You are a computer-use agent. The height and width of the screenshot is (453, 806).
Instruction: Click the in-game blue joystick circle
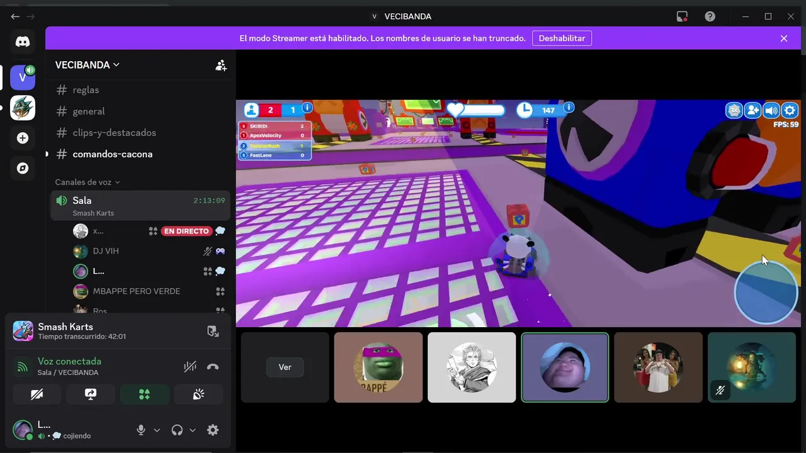coord(766,293)
